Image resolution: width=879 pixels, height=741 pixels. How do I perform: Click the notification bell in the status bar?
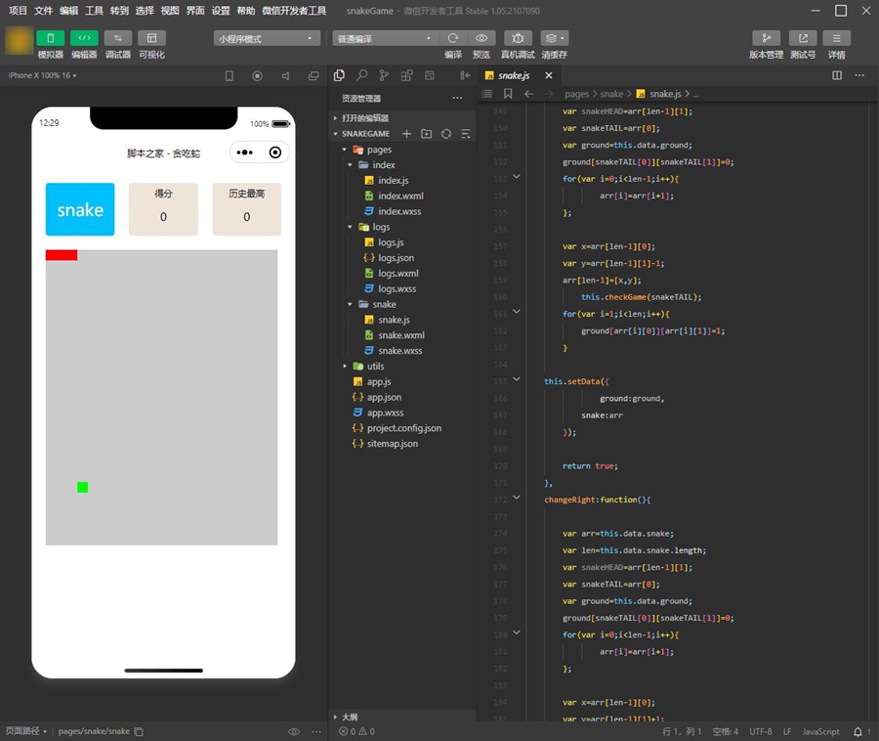(858, 731)
